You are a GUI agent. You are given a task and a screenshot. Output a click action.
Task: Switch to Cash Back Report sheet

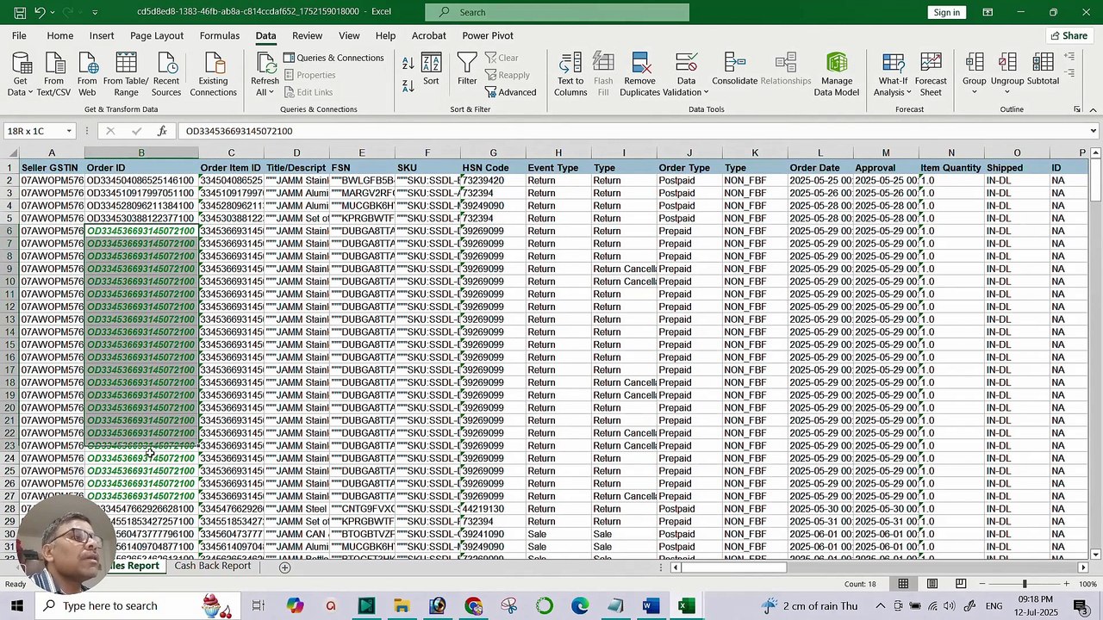(x=212, y=566)
